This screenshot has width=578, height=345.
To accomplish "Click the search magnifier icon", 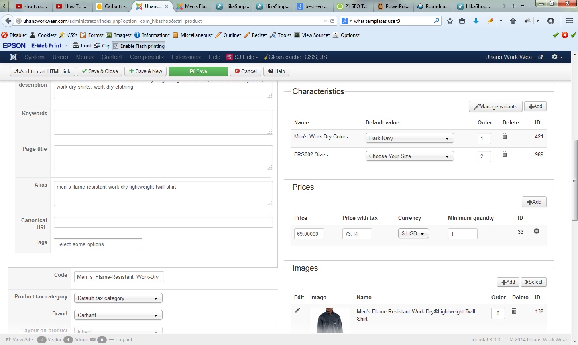I will coord(437,21).
